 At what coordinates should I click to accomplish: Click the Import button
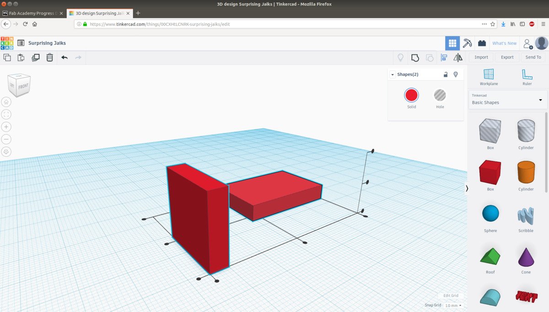[481, 57]
